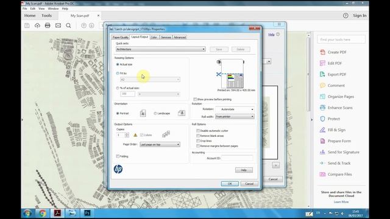Viewport: 390px width, 219px height.
Task: Click the email envelope toolbar icon
Action: click(x=58, y=26)
